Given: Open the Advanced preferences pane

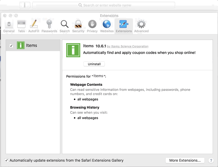Looking at the screenshot, I should point(141,26).
